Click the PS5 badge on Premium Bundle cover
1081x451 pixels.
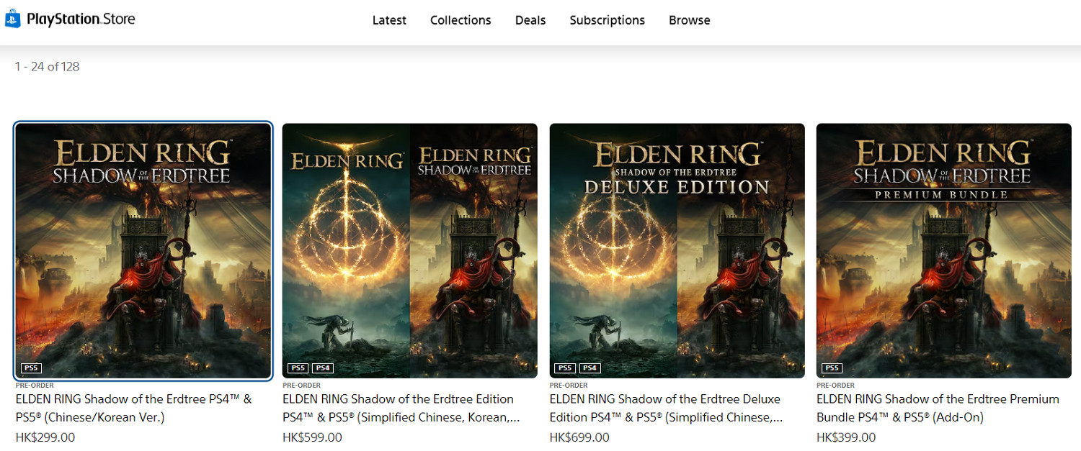[832, 368]
